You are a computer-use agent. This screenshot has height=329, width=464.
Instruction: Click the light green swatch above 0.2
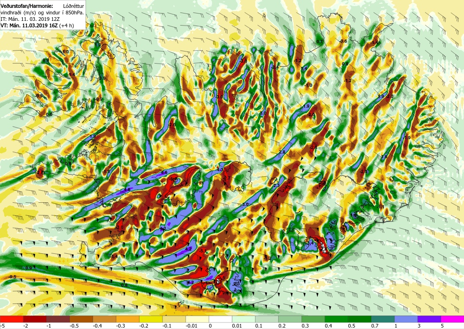(x=290, y=319)
